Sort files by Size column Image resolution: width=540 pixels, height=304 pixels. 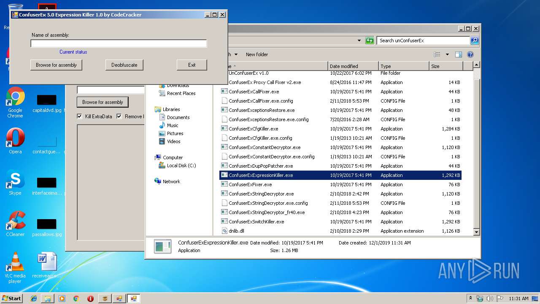(445, 66)
